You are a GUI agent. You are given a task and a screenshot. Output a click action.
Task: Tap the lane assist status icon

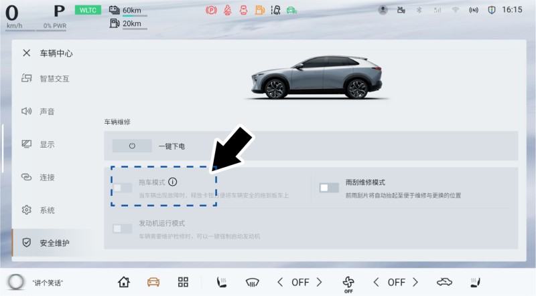[x=275, y=10]
